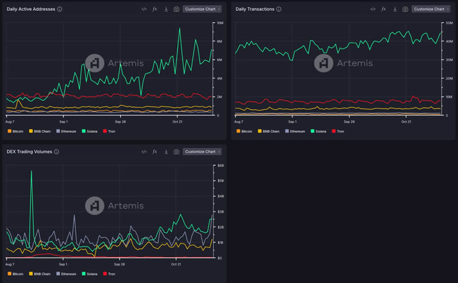This screenshot has height=283, width=458.
Task: Click BNB Chain legend item in Daily Transactions
Action: 269,131
